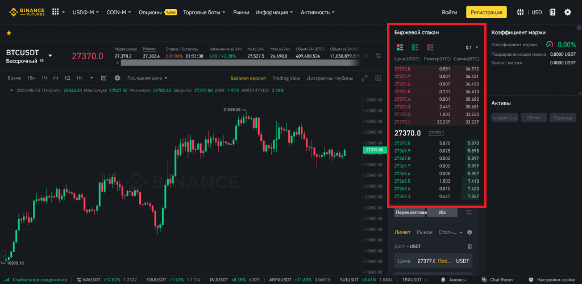Click the stable connection signal icon

point(7,279)
